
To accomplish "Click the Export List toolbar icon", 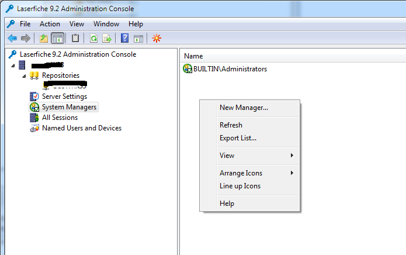I will pyautogui.click(x=107, y=39).
